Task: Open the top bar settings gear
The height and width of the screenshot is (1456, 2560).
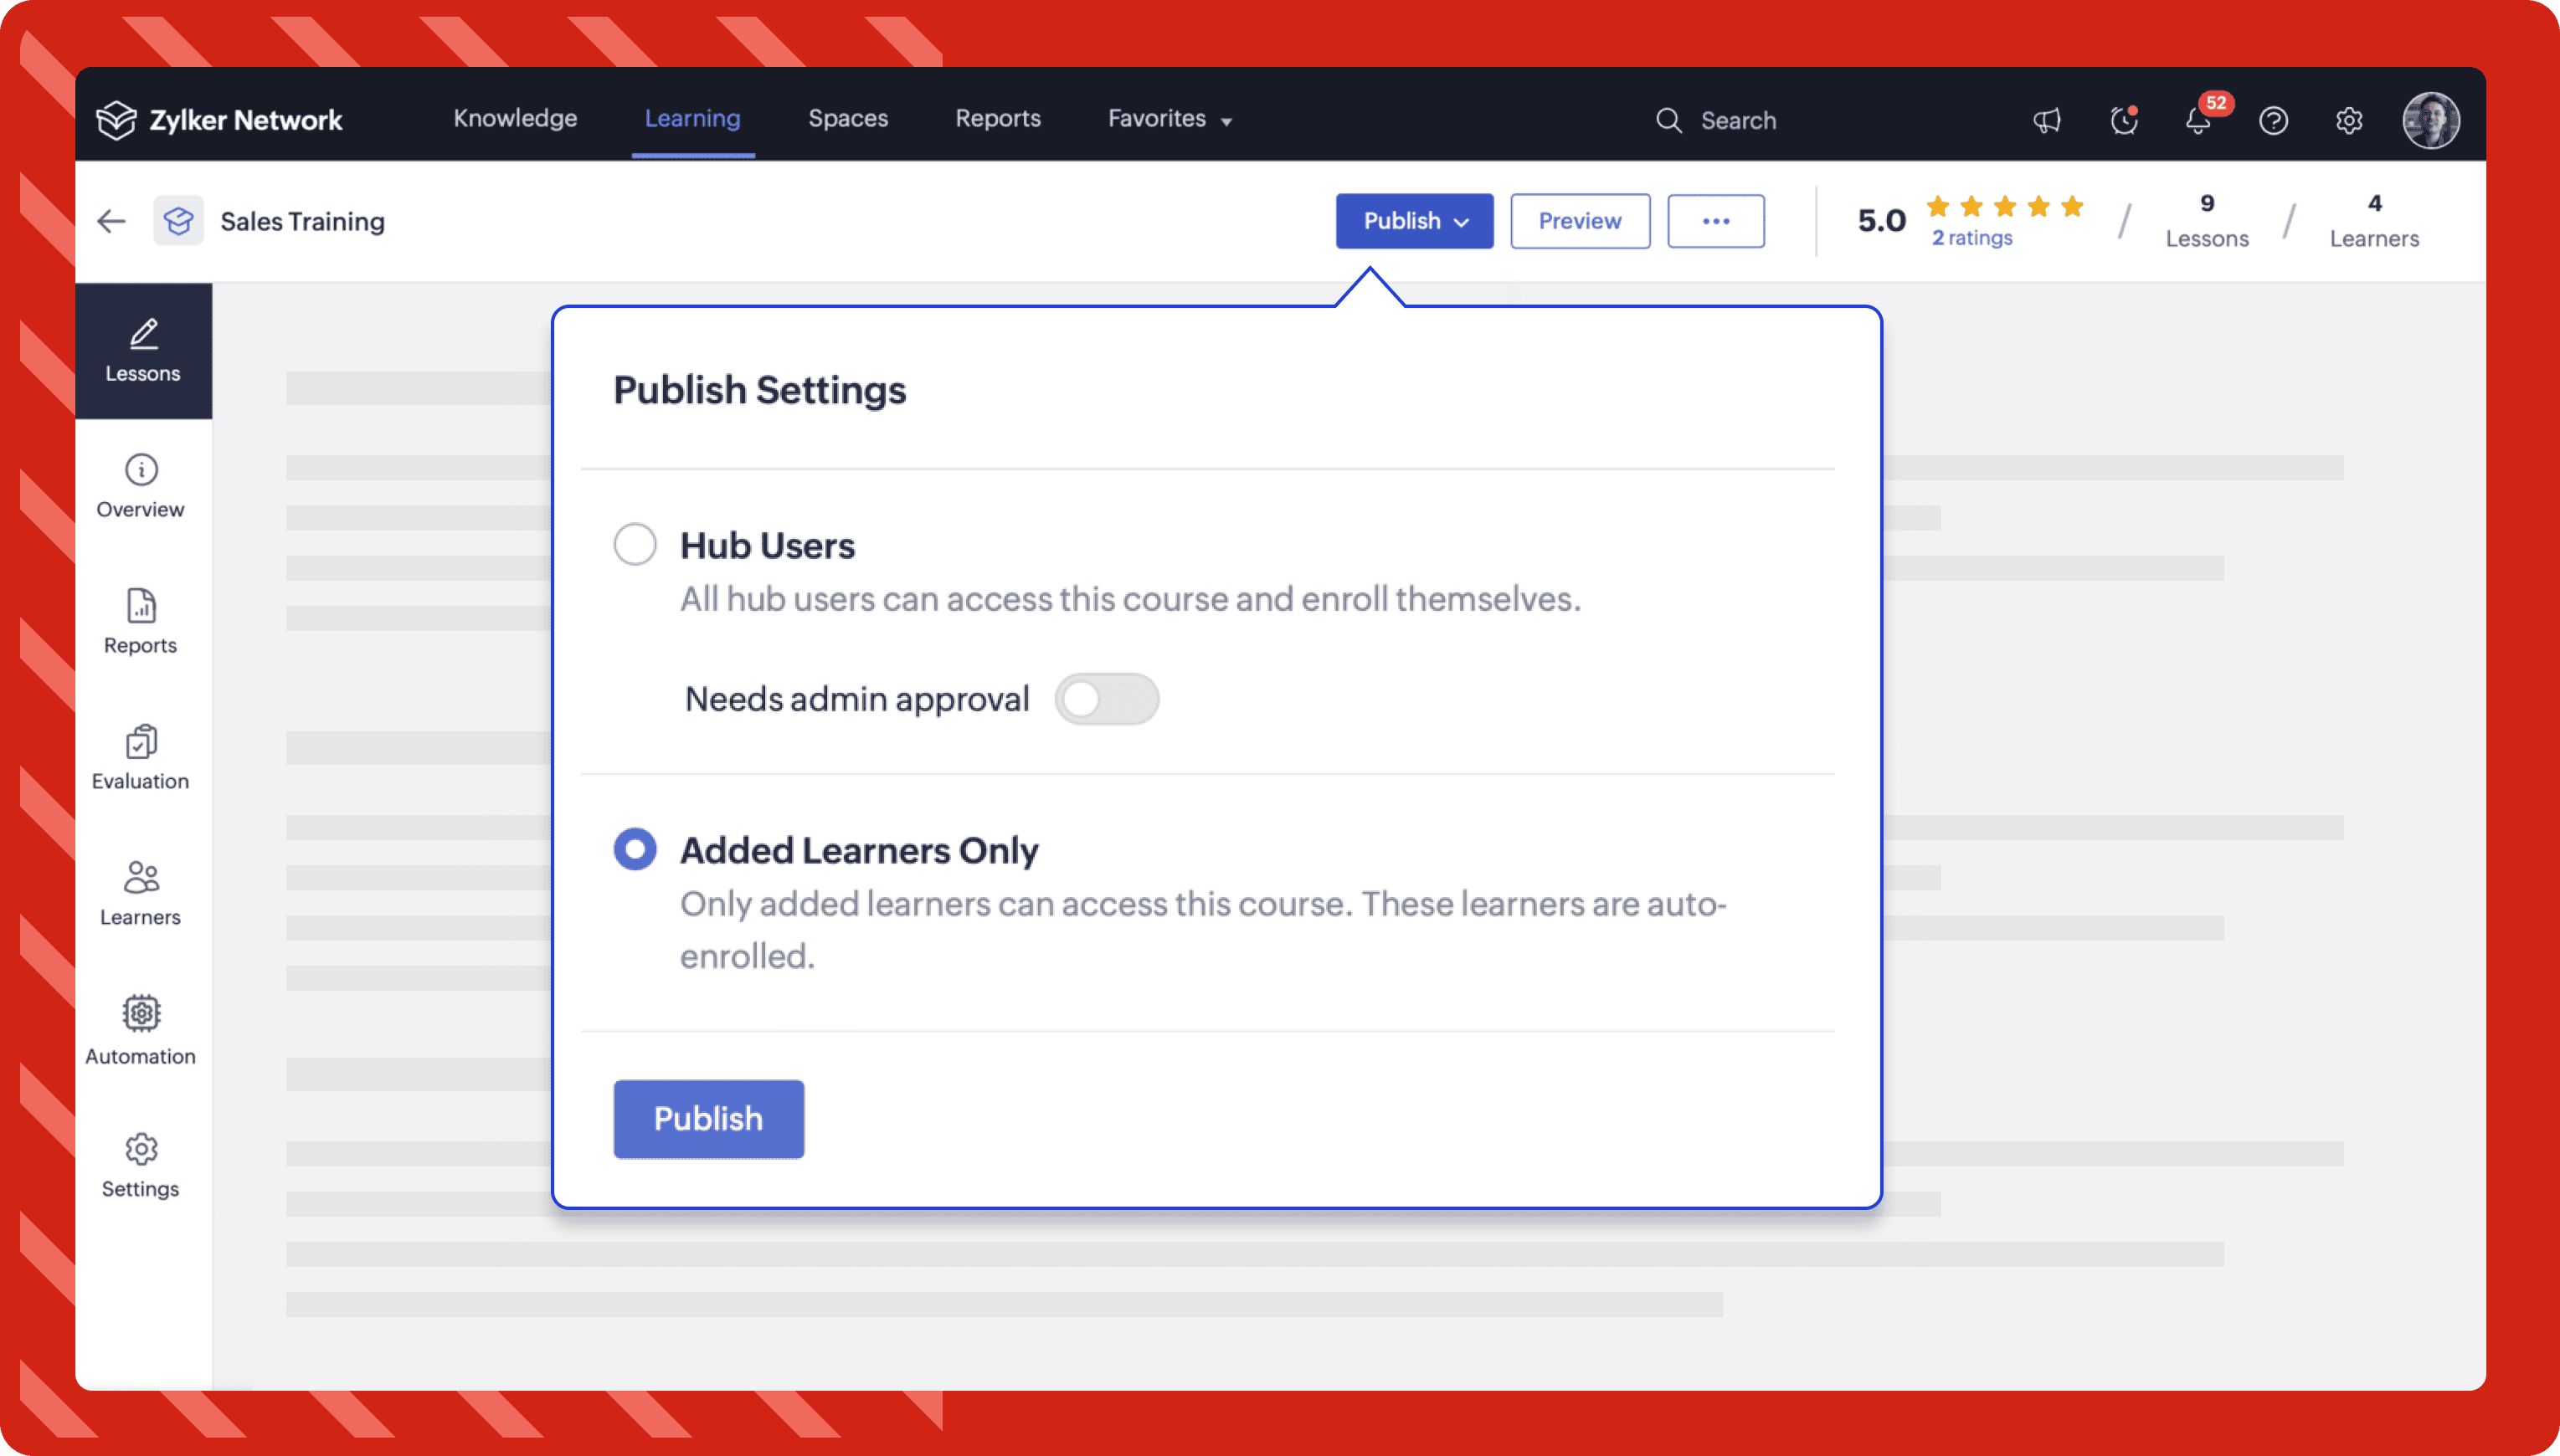Action: coord(2349,121)
